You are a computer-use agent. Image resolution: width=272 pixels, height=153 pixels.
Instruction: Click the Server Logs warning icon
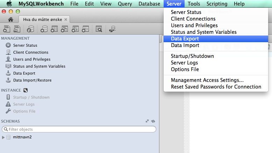8,104
